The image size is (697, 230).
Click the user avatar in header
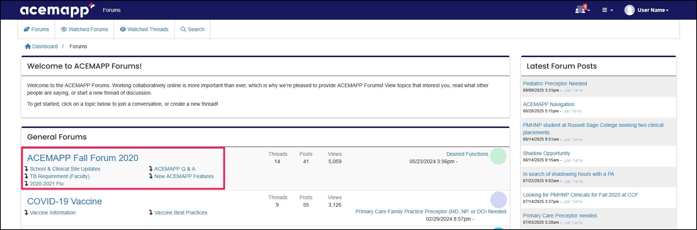[629, 10]
